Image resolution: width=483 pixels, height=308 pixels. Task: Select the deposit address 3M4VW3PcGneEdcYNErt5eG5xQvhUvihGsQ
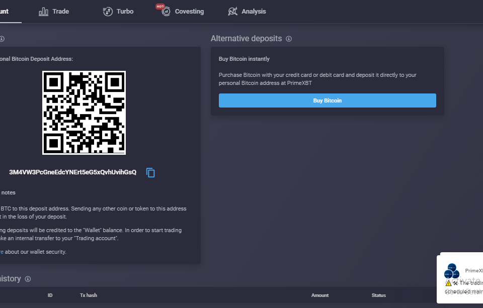point(72,172)
